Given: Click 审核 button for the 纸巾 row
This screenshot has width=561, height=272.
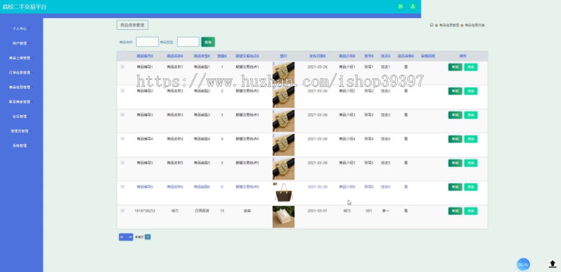Looking at the screenshot, I should point(455,211).
